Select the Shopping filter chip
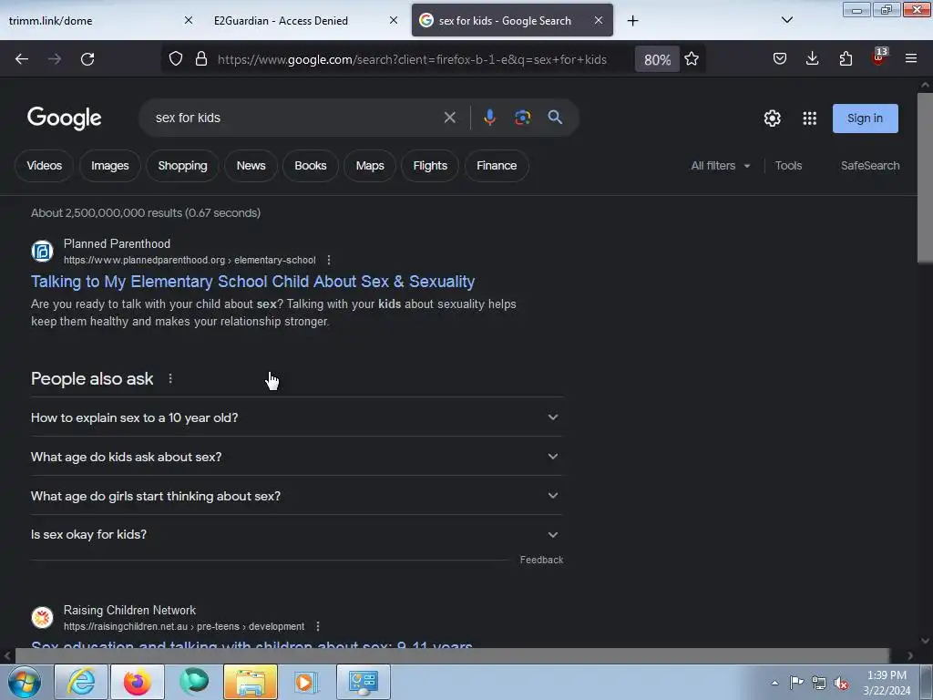Image resolution: width=933 pixels, height=700 pixels. click(x=182, y=166)
